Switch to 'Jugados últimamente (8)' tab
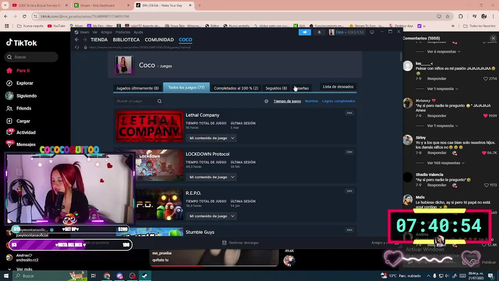Viewport: 499px width, 281px height. click(x=137, y=88)
